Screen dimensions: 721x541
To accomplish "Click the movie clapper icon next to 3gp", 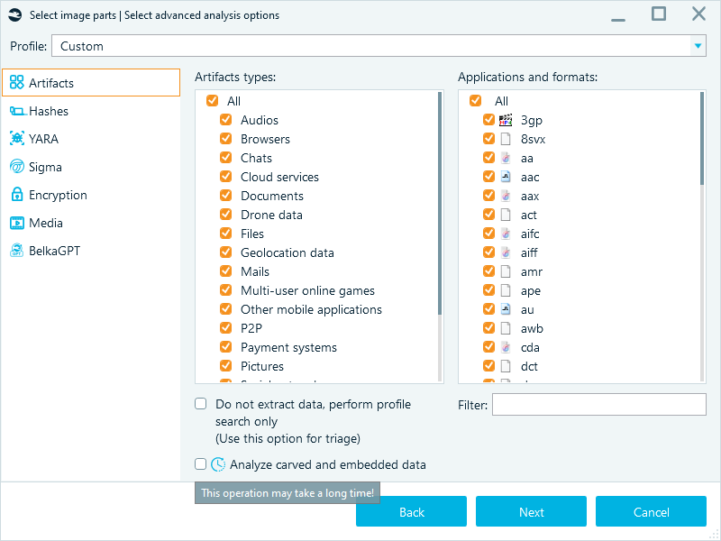I will (505, 119).
